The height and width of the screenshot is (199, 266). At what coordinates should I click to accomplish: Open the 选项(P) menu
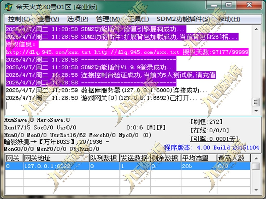tap(77, 19)
